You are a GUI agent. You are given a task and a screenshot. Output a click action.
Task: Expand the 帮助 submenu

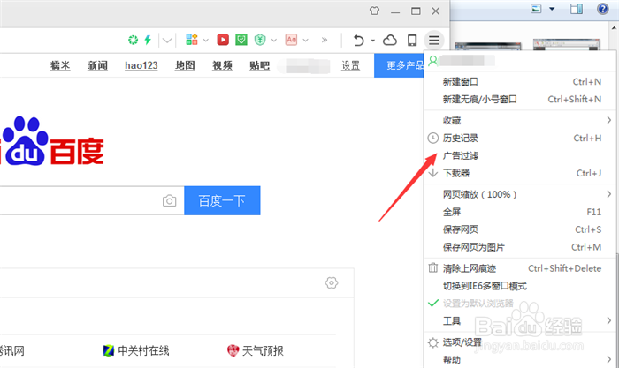[x=520, y=360]
